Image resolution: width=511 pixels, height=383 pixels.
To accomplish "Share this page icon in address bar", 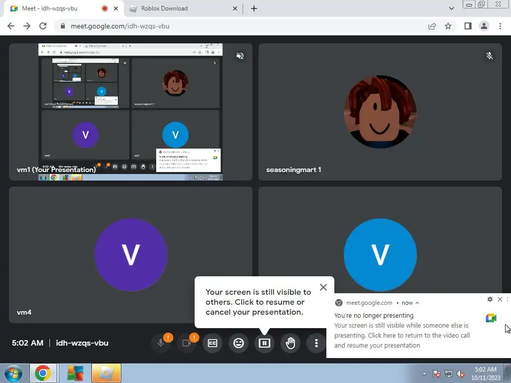I will [x=432, y=26].
